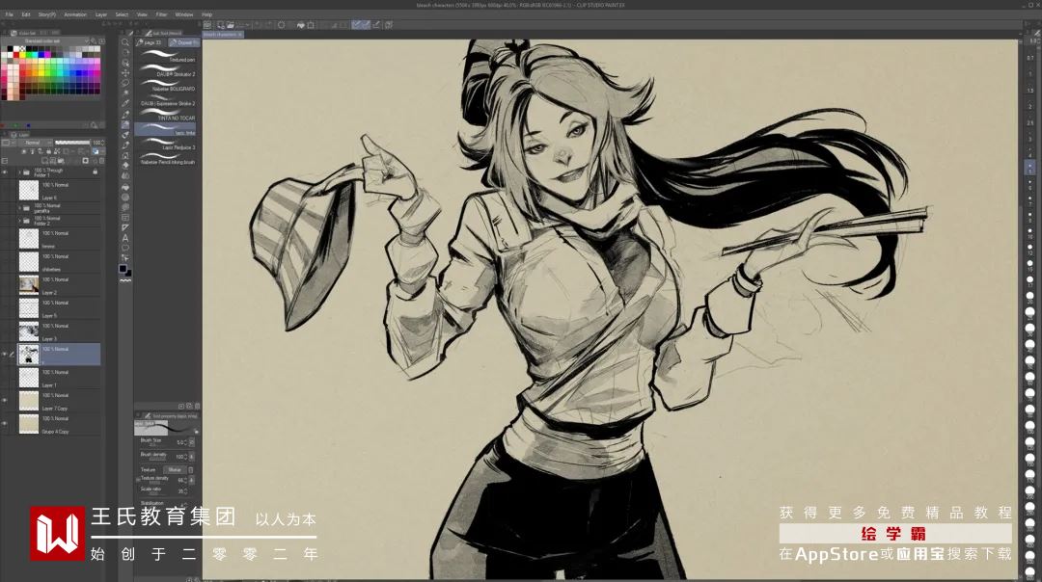Click the Fill icon in the command bar
The width and height of the screenshot is (1042, 582).
301,25
